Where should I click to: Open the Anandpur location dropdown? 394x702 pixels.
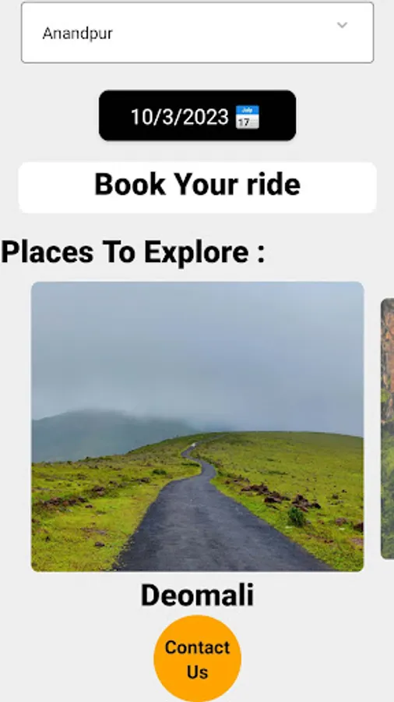(198, 33)
